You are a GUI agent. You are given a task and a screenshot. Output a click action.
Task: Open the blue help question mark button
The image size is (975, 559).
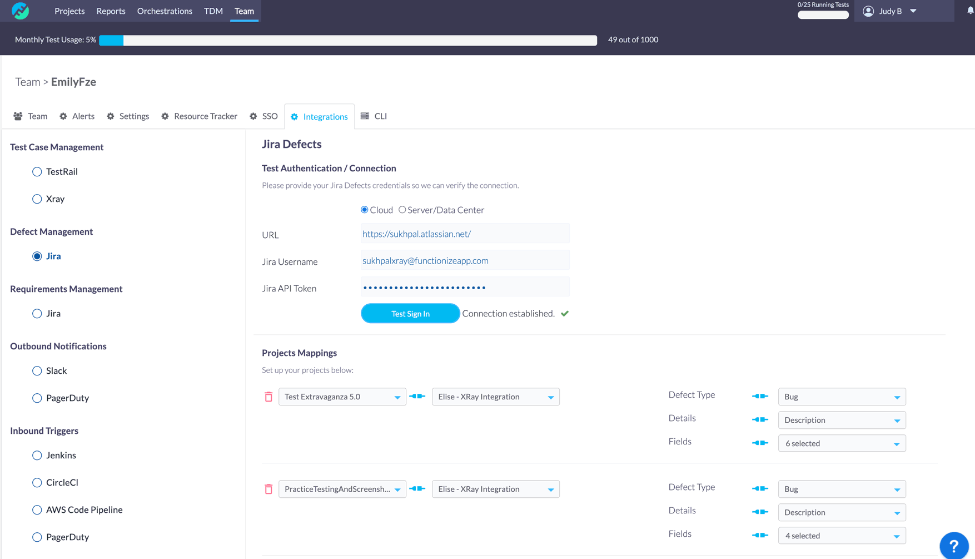(x=954, y=546)
